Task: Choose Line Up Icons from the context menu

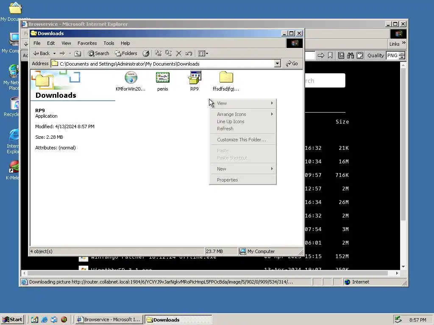Action: (243, 121)
